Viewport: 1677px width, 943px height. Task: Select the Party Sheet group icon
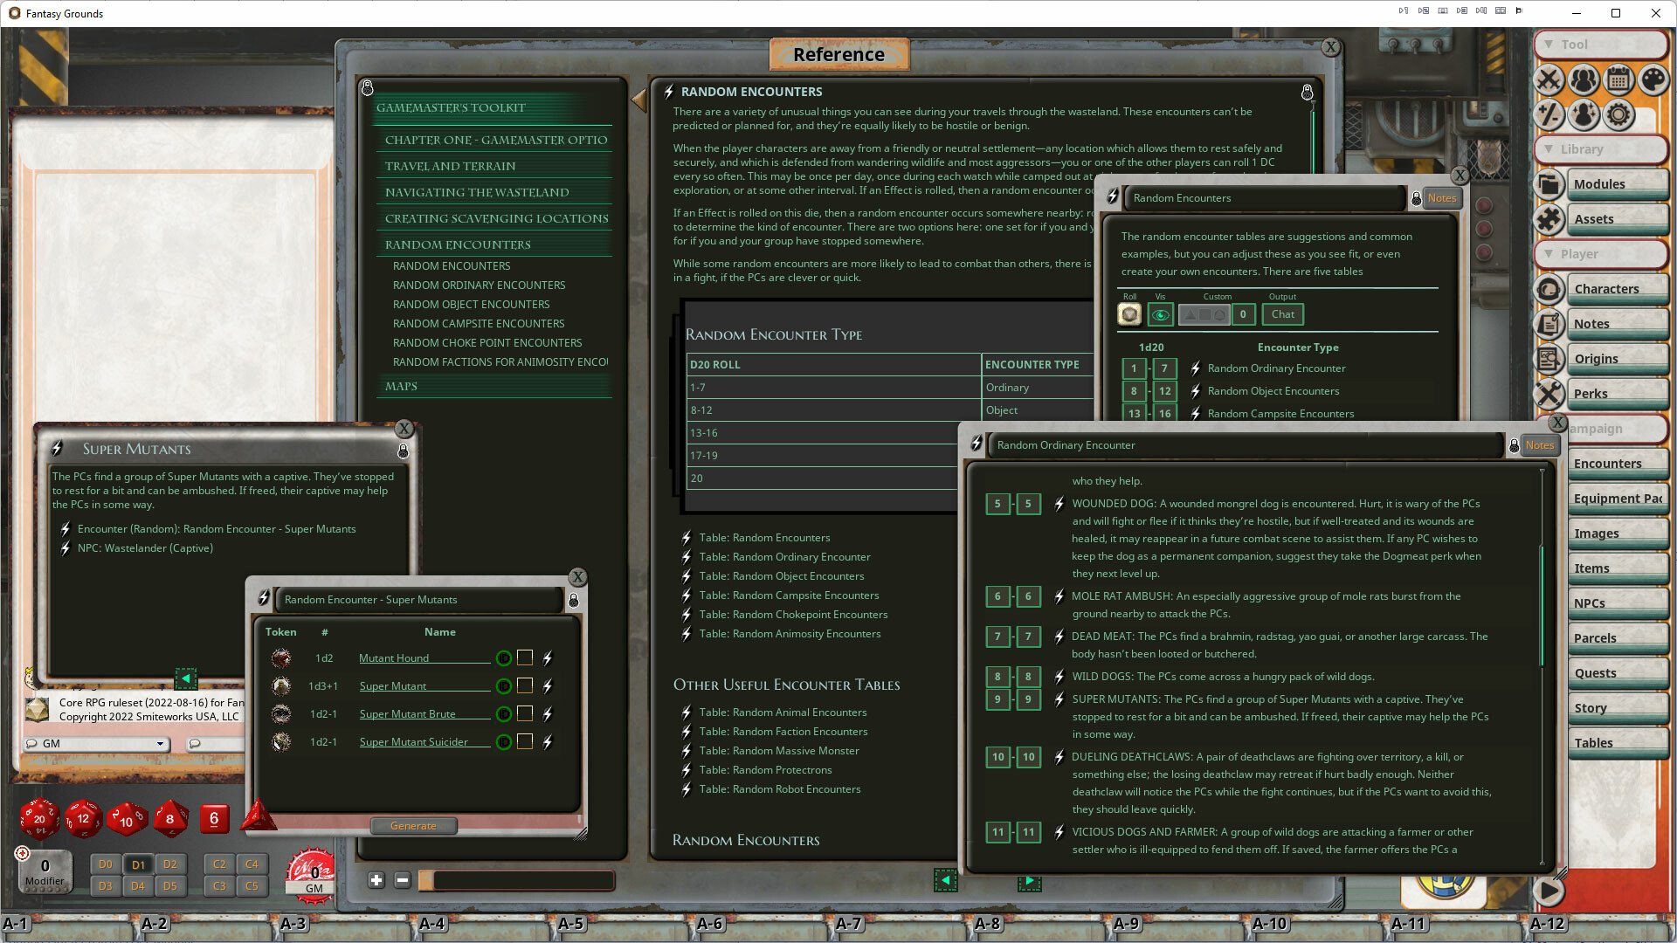pyautogui.click(x=1584, y=80)
